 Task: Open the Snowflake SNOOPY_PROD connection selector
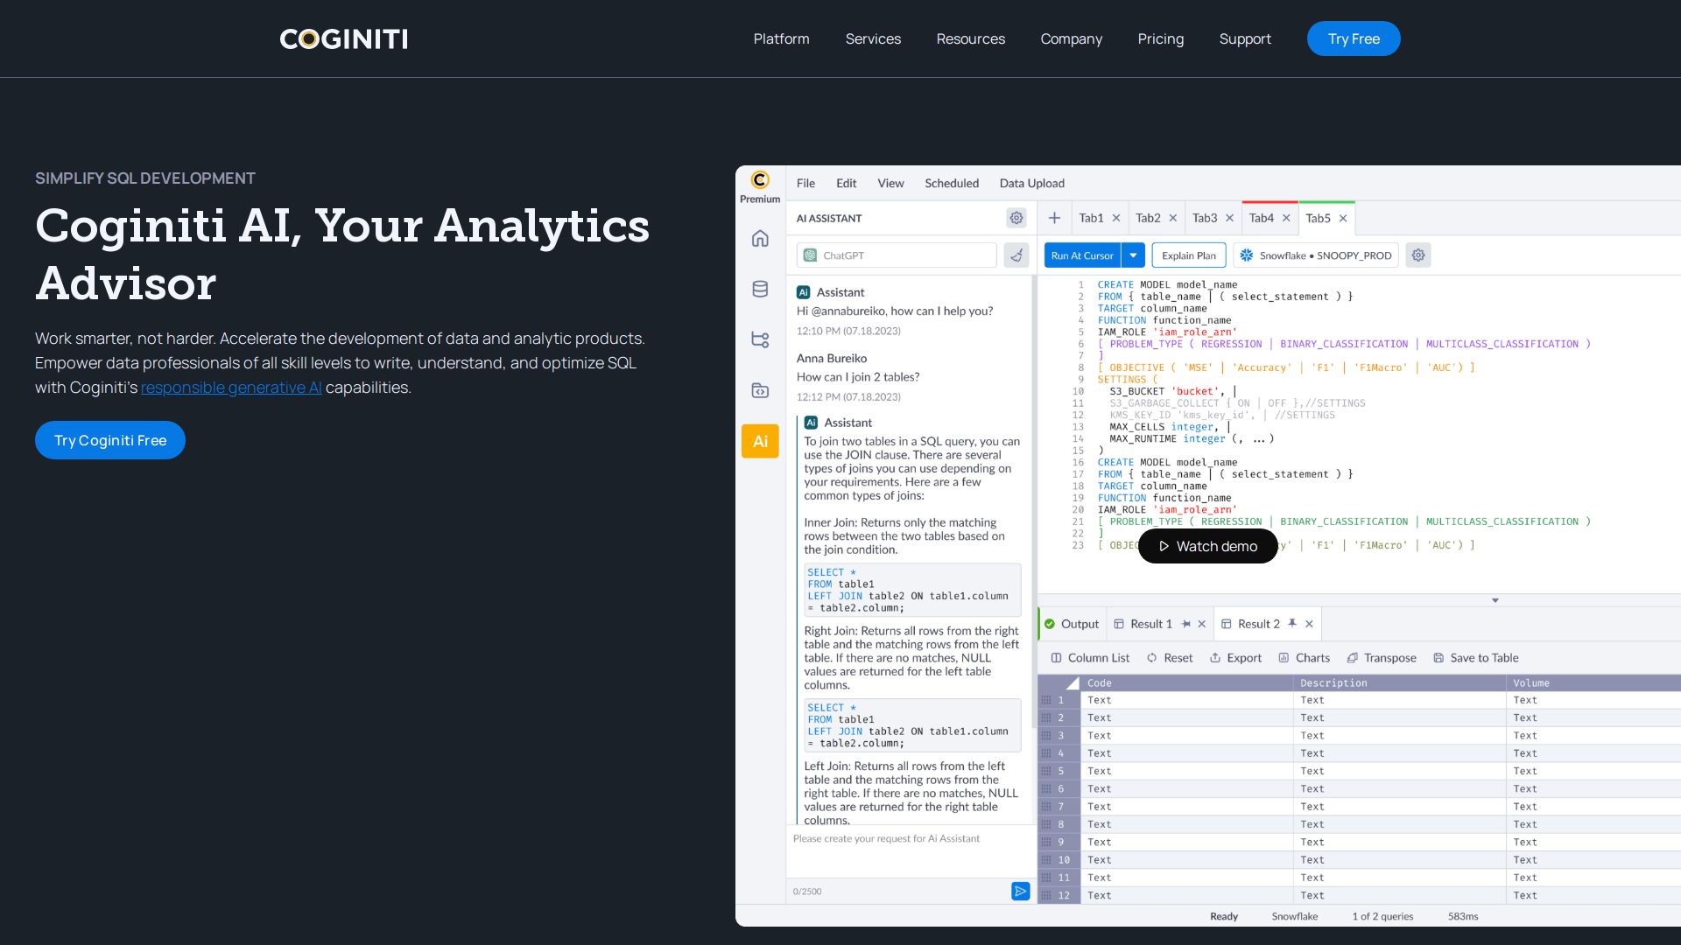(1315, 255)
